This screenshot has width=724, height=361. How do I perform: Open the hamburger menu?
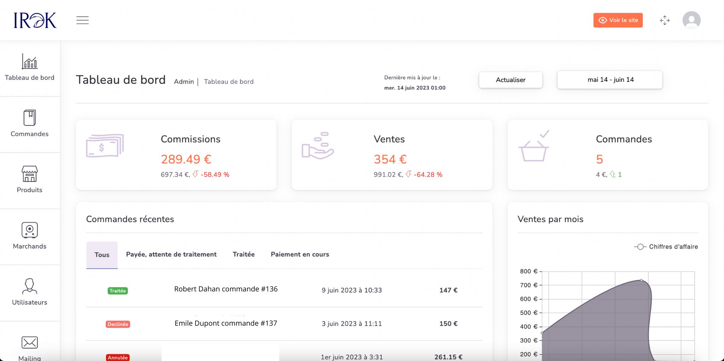pyautogui.click(x=82, y=20)
